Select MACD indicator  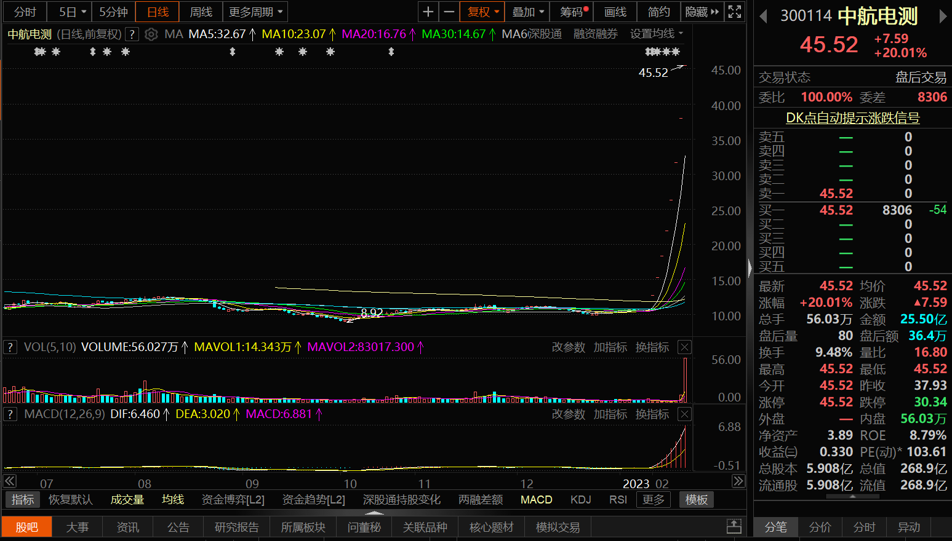tap(537, 500)
